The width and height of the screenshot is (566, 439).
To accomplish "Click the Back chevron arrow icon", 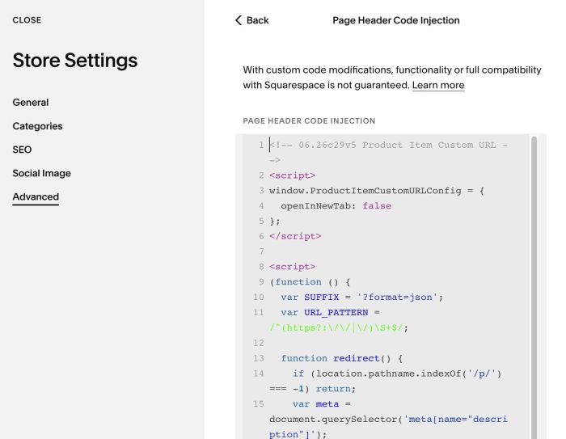I will click(x=239, y=20).
